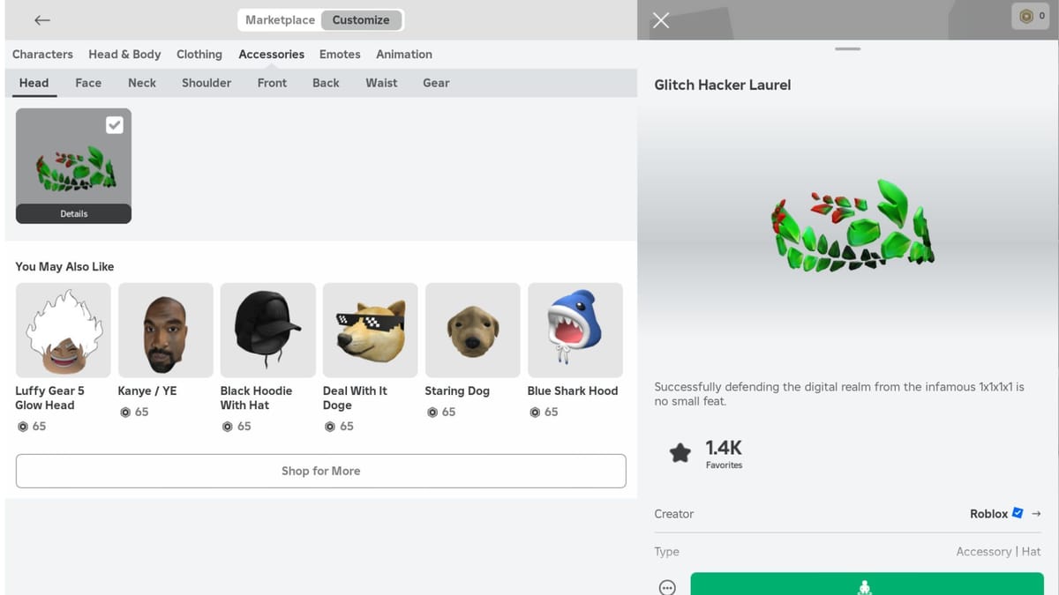Open Details on the equipped laurel

point(73,213)
